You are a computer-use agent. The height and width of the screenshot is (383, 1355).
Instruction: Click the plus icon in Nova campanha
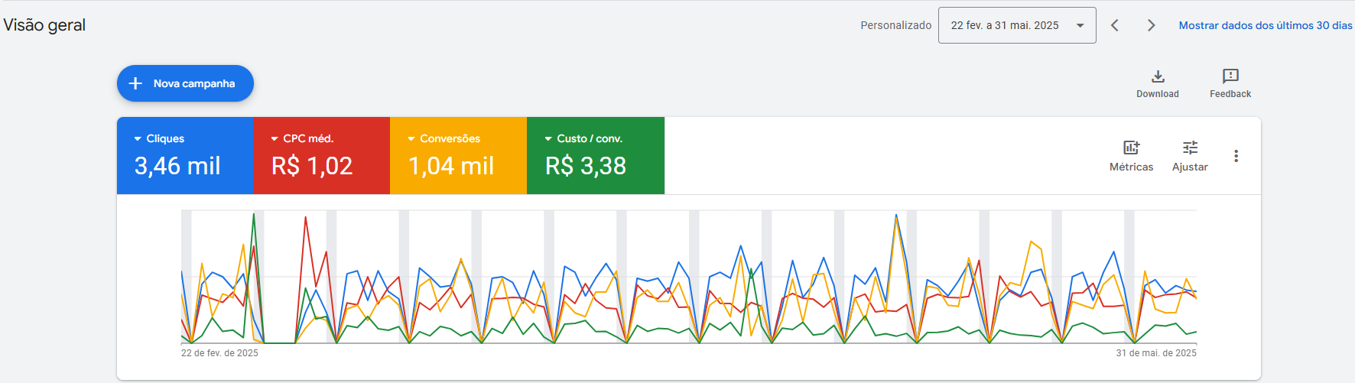(135, 83)
